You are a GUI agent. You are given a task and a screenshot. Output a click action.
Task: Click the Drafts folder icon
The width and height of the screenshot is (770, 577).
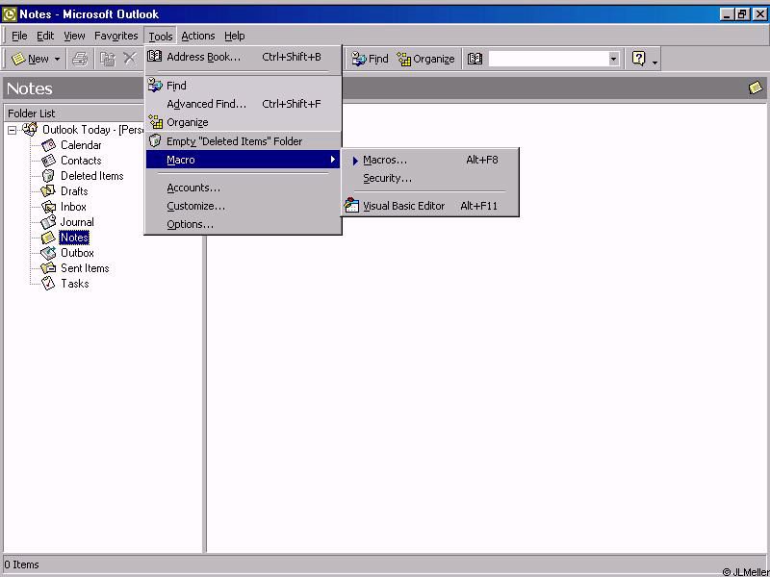pos(48,190)
